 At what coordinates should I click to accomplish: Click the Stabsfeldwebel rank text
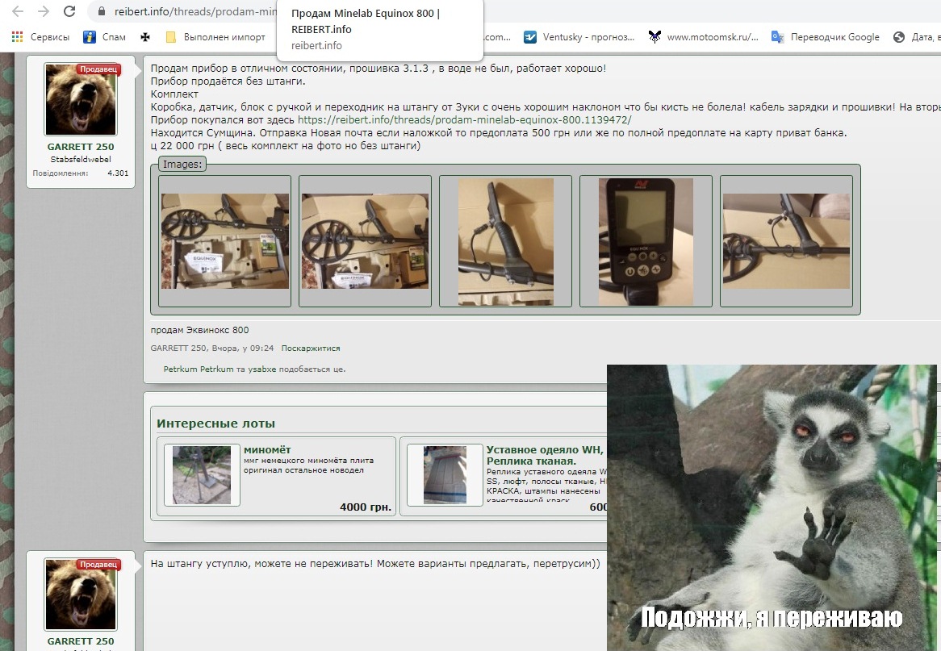[81, 160]
